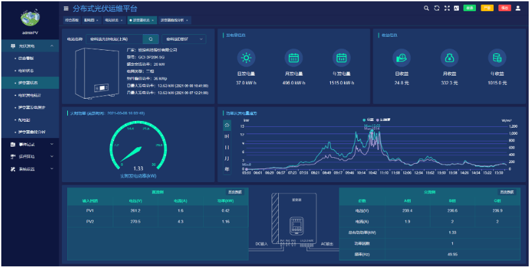Click the search magnifier icon in header
The height and width of the screenshot is (267, 530).
427,9
